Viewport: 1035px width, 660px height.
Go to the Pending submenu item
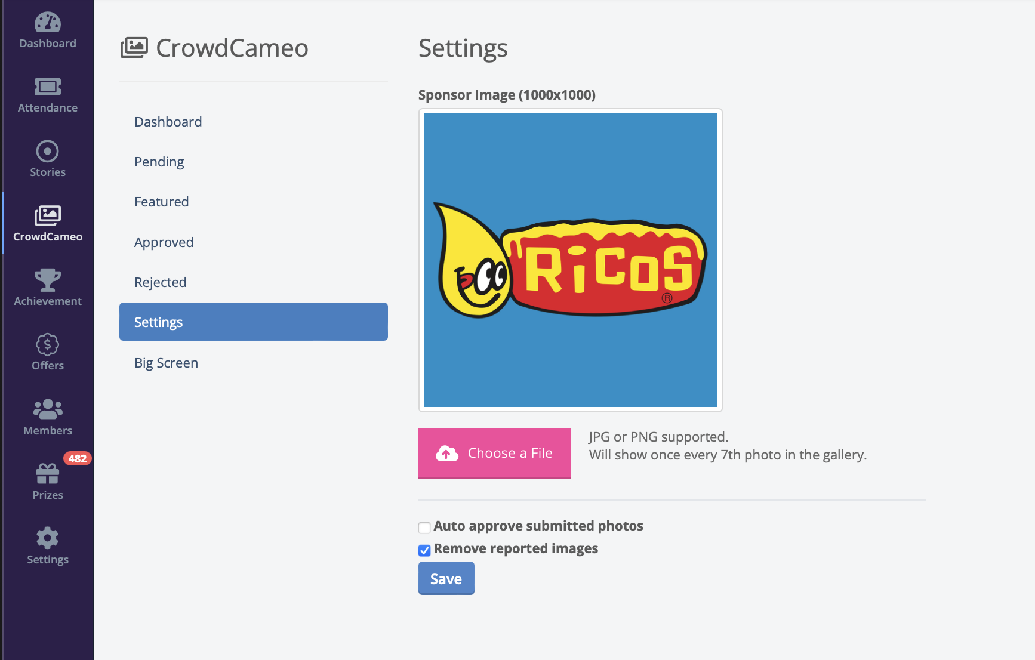point(159,162)
